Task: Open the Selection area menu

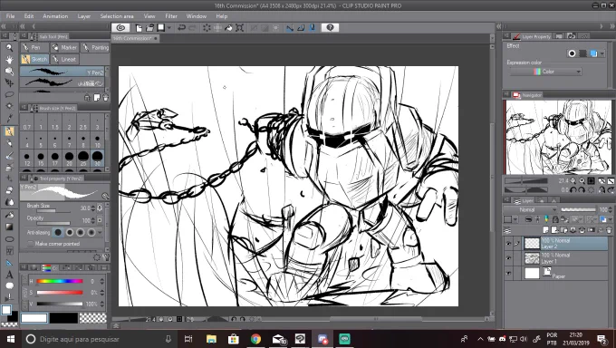Action: [x=117, y=16]
